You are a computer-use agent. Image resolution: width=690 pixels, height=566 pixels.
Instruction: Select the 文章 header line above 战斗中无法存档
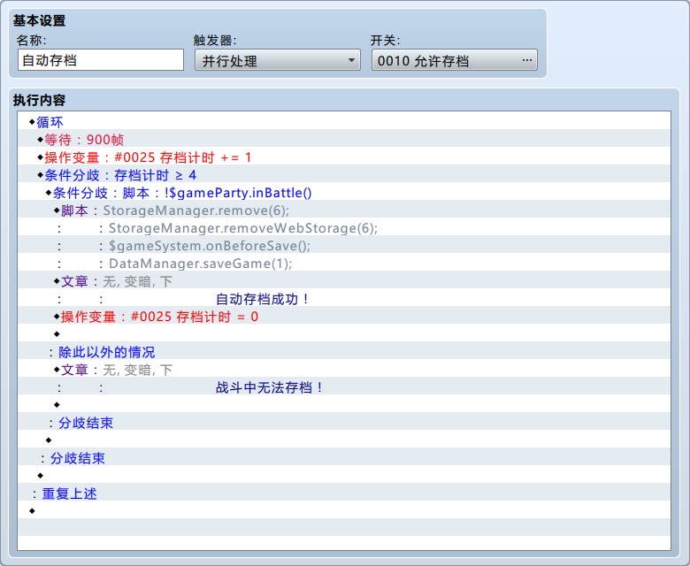344,368
